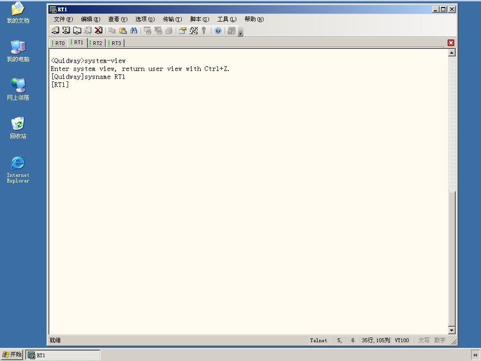Minimize the RT1 window

point(435,9)
